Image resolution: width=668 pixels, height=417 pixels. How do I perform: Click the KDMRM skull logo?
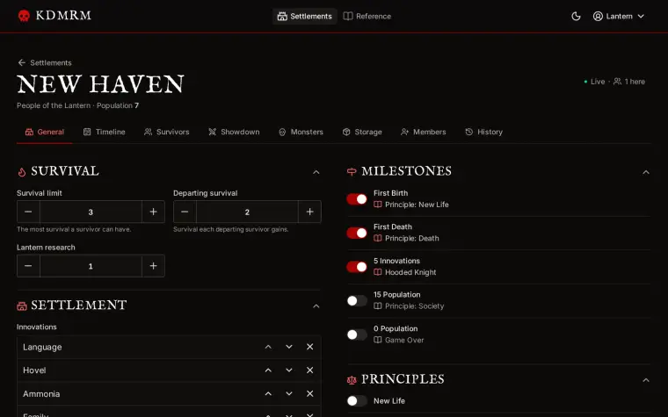pyautogui.click(x=24, y=16)
